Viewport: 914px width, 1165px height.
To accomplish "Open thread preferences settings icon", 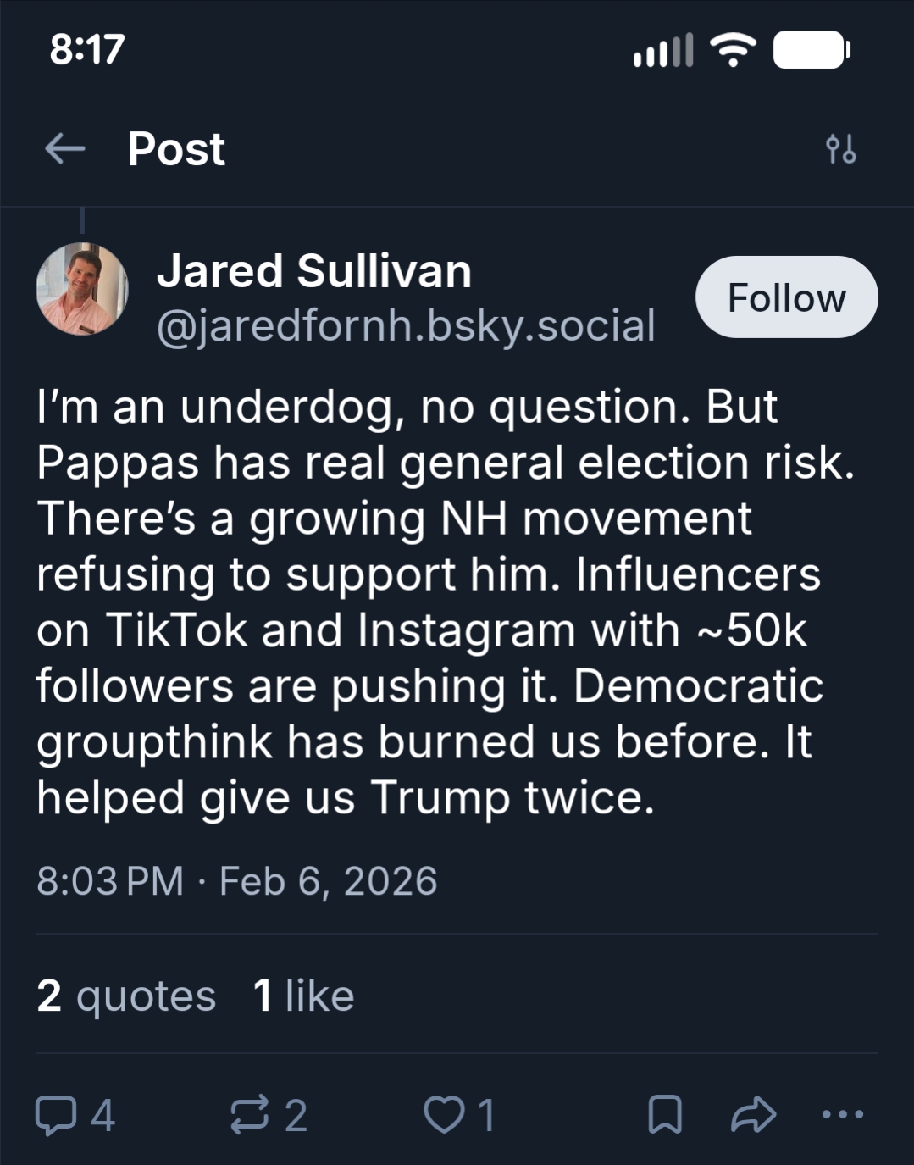I will coord(840,149).
